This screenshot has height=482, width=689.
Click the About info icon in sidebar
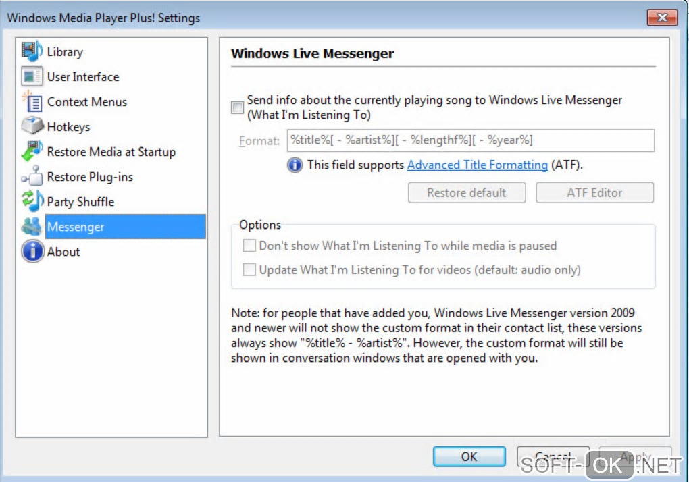[x=32, y=252]
